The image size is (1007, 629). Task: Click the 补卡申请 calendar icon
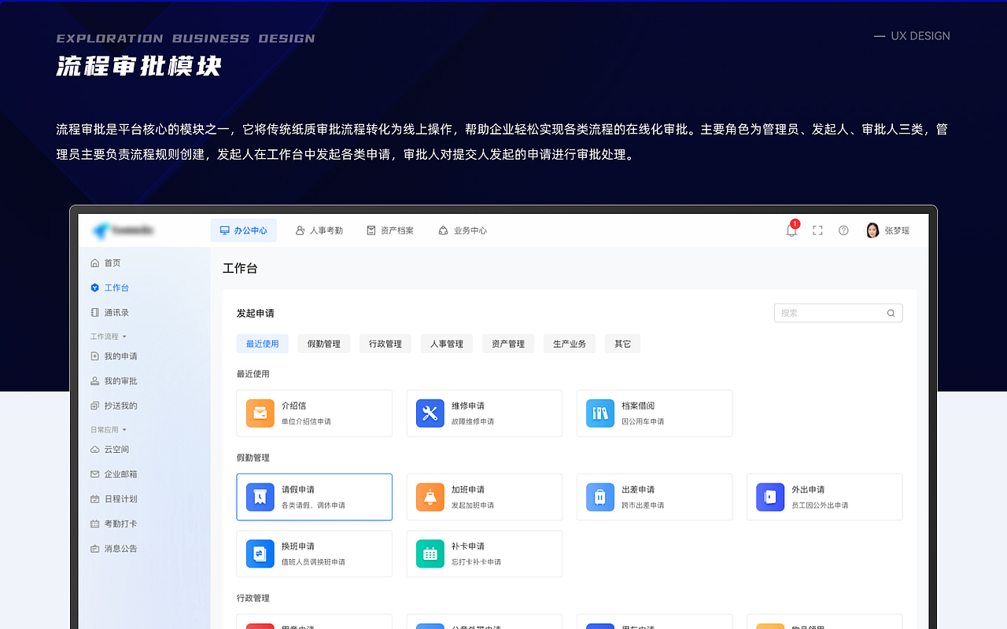coord(430,554)
